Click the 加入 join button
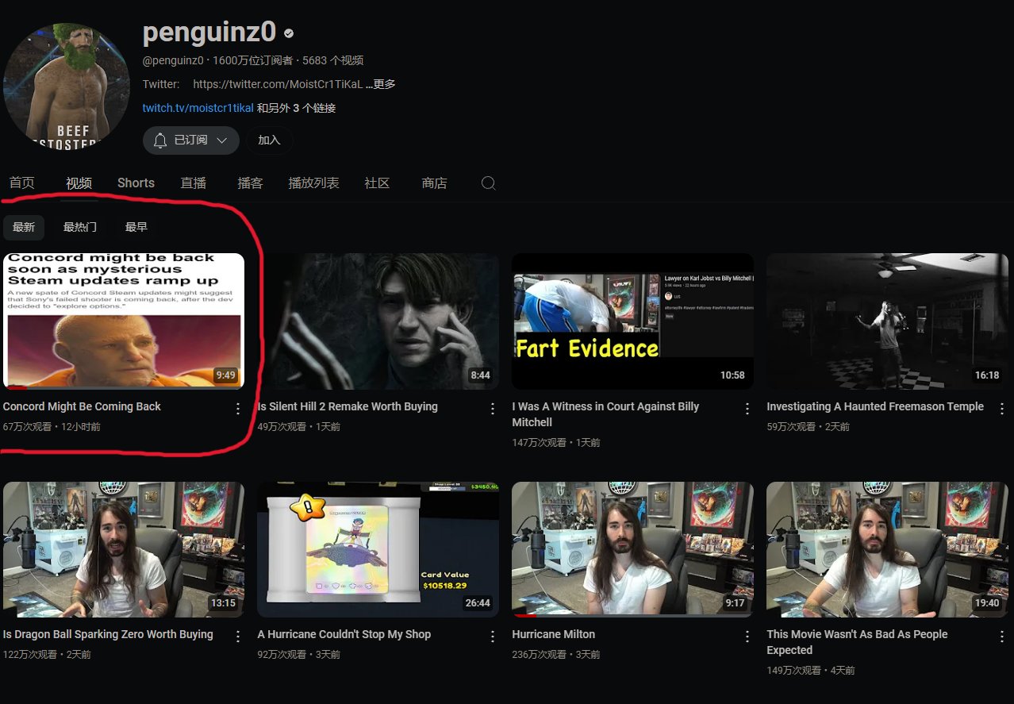 point(270,140)
